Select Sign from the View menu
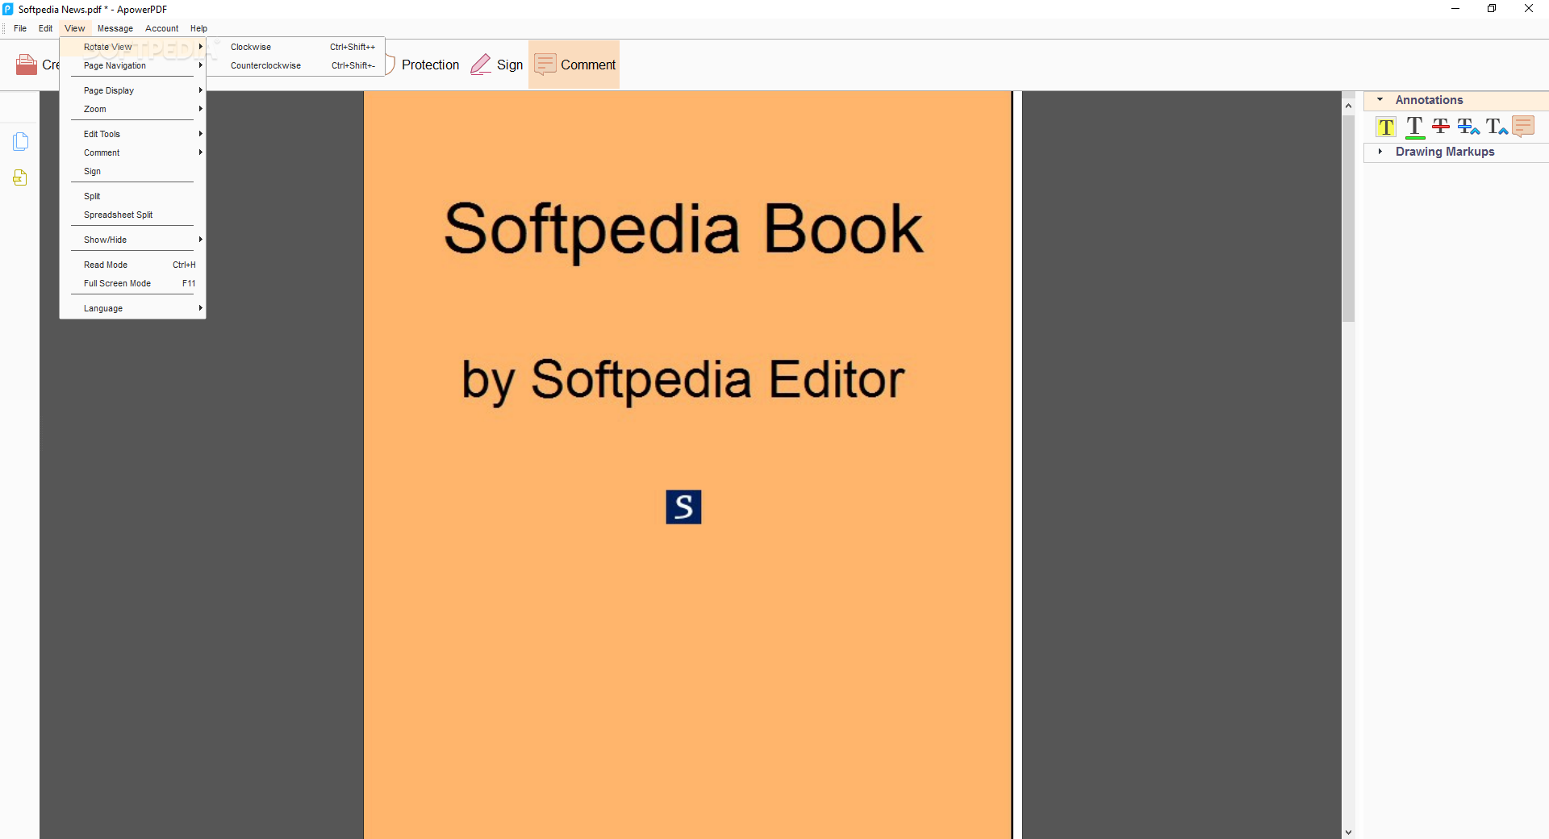This screenshot has height=839, width=1549. coord(133,171)
